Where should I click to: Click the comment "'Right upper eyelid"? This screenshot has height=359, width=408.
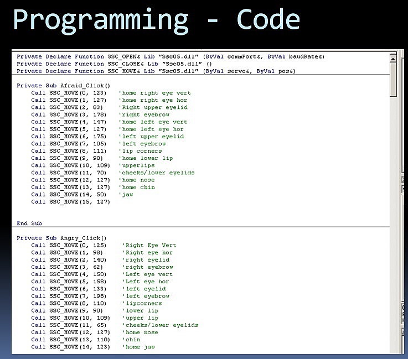click(153, 108)
